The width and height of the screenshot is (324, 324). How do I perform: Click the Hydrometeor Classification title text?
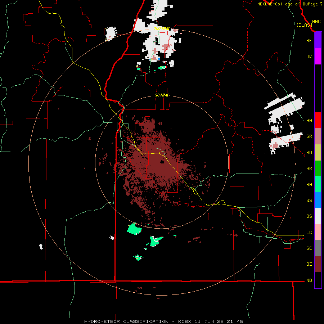point(126,321)
